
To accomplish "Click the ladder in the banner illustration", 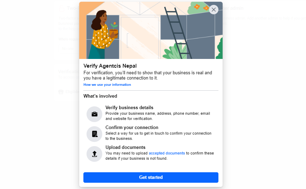I will point(178,33).
